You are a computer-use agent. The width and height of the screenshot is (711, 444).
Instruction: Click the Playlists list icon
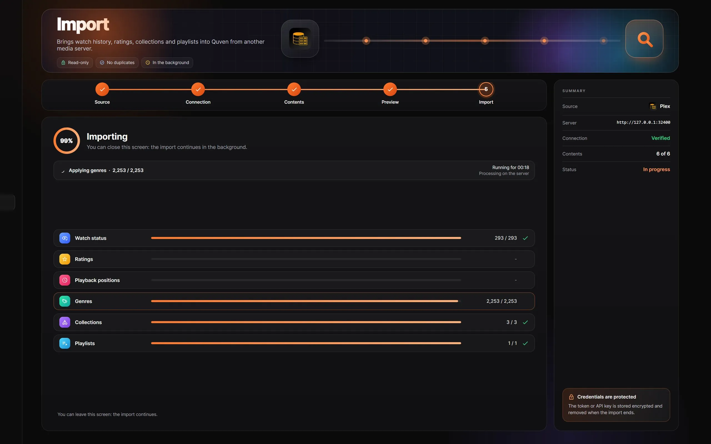point(65,343)
